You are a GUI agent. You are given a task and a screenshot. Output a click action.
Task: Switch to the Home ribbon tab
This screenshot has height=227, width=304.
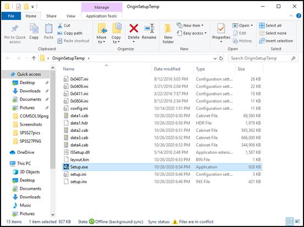point(31,16)
